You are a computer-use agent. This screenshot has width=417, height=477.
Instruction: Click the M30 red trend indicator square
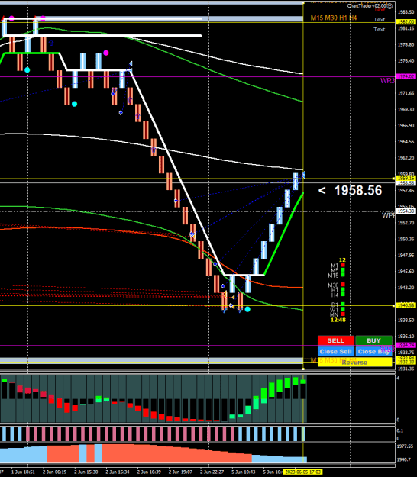tap(343, 285)
